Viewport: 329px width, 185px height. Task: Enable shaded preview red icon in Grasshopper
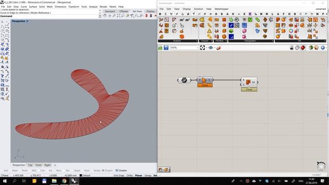303,48
